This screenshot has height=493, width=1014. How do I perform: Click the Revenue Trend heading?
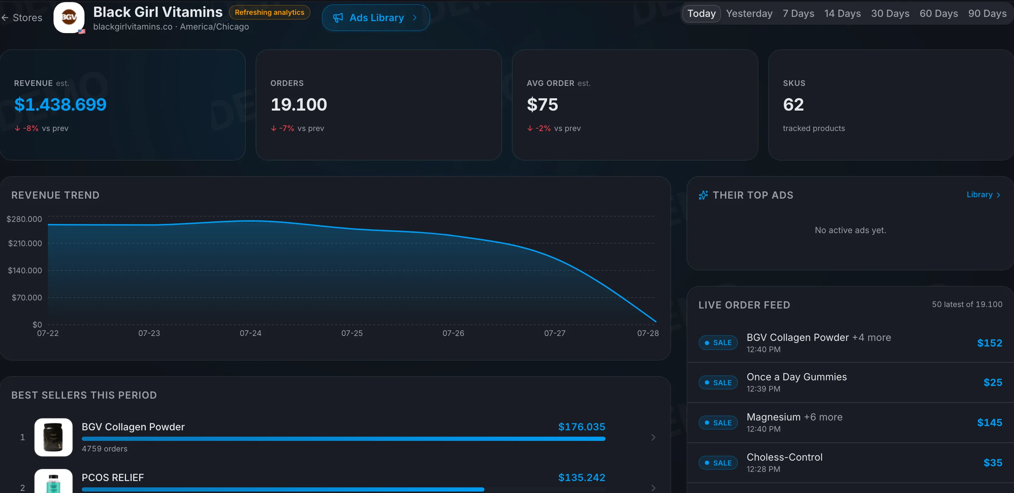55,195
